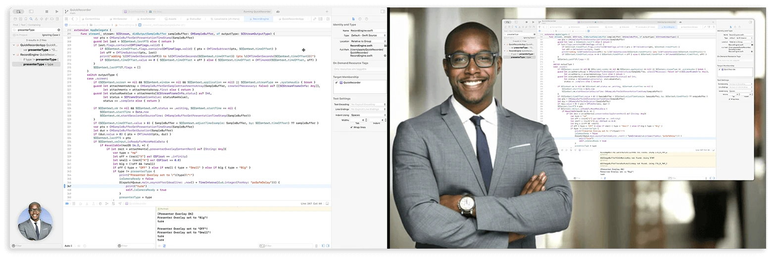
Task: Show the File inspector tab icon
Action: click(353, 19)
